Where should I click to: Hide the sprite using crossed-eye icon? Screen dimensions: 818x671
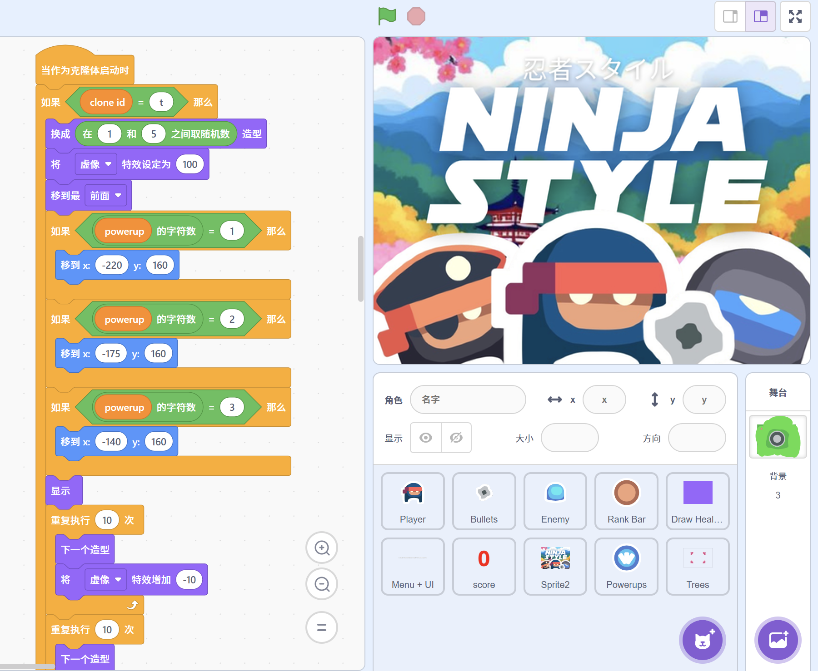456,438
